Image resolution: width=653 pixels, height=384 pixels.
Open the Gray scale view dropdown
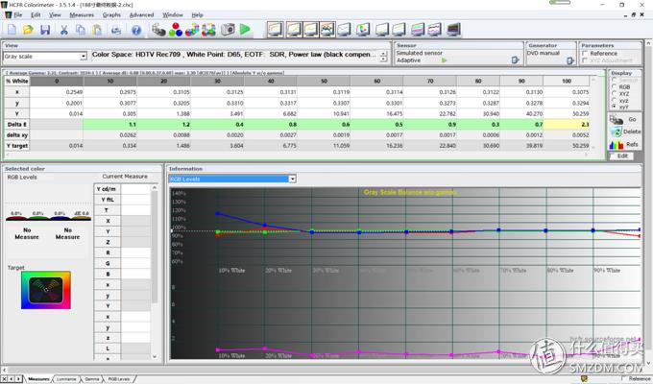pos(84,56)
